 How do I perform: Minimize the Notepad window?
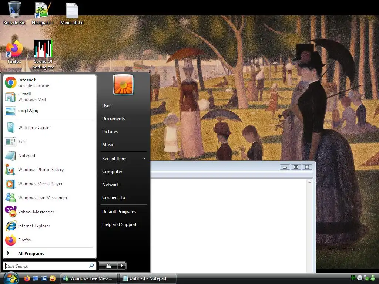pyautogui.click(x=285, y=167)
